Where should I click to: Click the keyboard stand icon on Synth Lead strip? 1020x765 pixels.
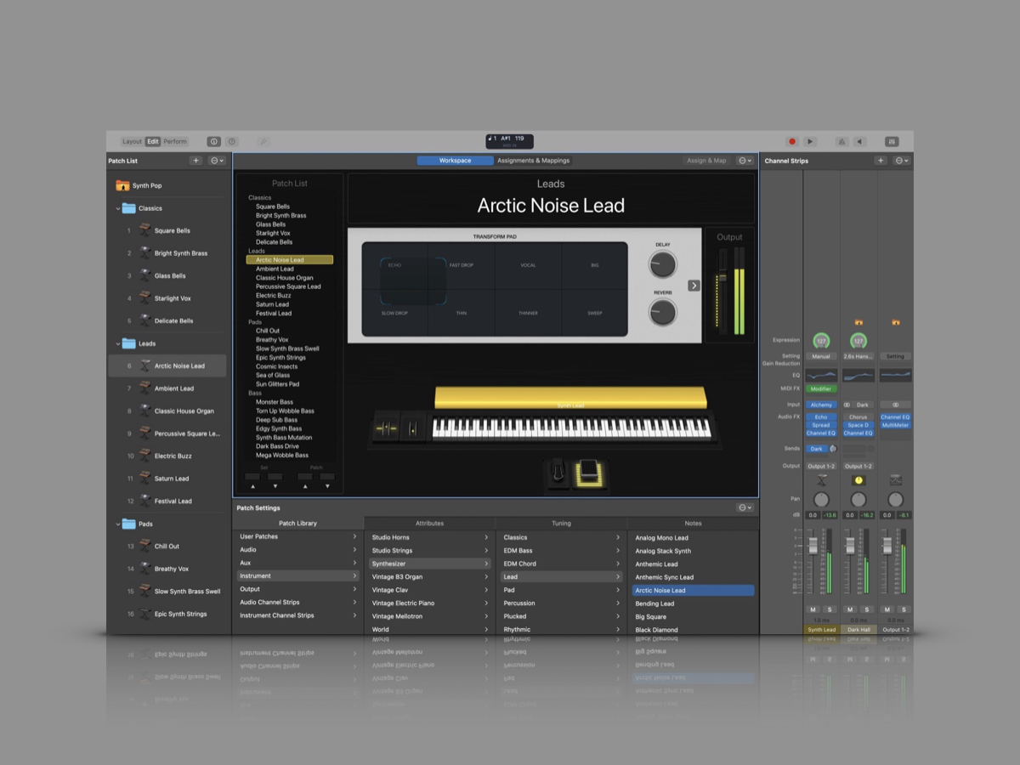[x=821, y=479]
